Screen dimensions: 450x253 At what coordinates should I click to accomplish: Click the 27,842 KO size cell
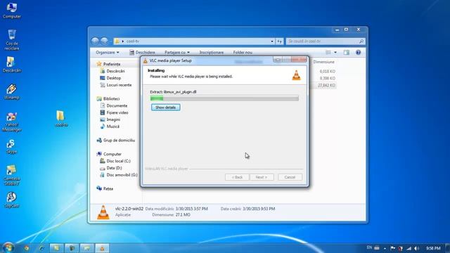[326, 85]
